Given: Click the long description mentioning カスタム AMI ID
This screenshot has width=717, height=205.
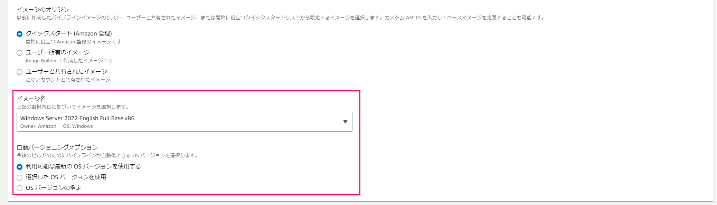Looking at the screenshot, I should click(x=281, y=18).
